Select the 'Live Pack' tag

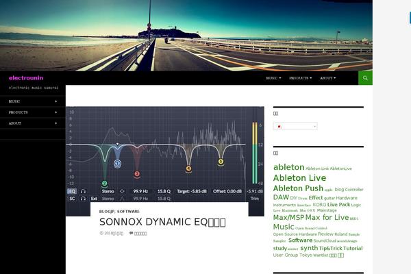[x=338, y=205]
